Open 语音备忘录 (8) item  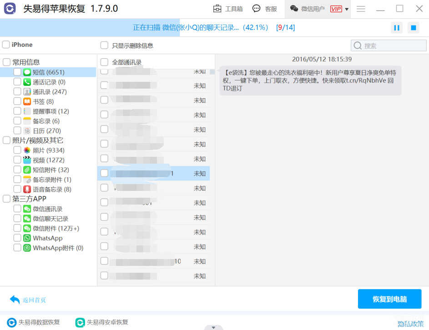click(x=52, y=189)
